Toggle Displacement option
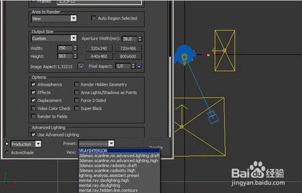Image resolution: width=302 pixels, height=193 pixels. (33, 100)
